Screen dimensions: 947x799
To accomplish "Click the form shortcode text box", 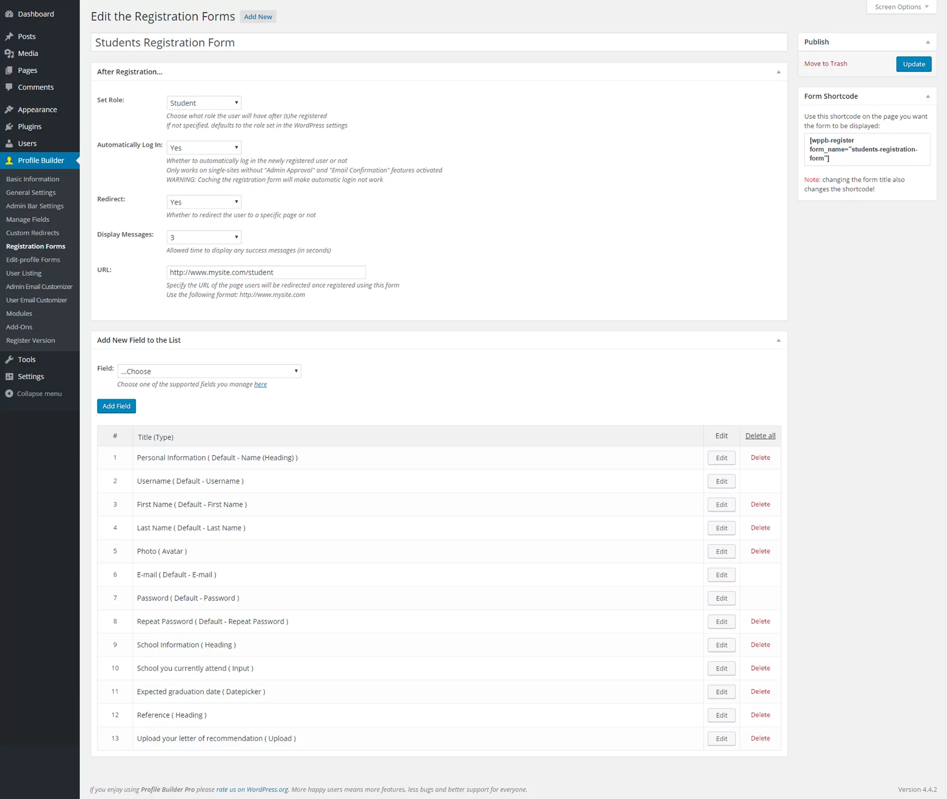I will (x=867, y=149).
